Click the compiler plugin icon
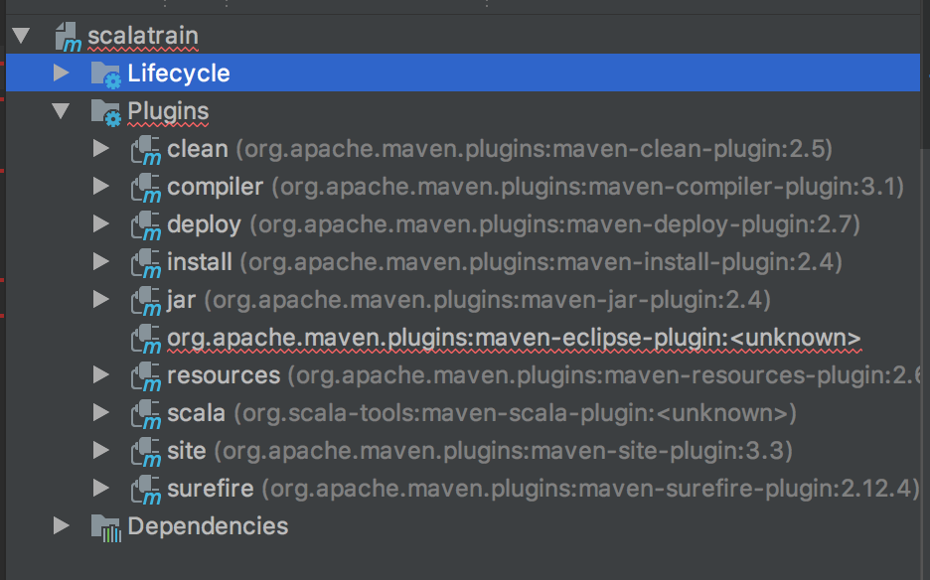 click(x=145, y=188)
